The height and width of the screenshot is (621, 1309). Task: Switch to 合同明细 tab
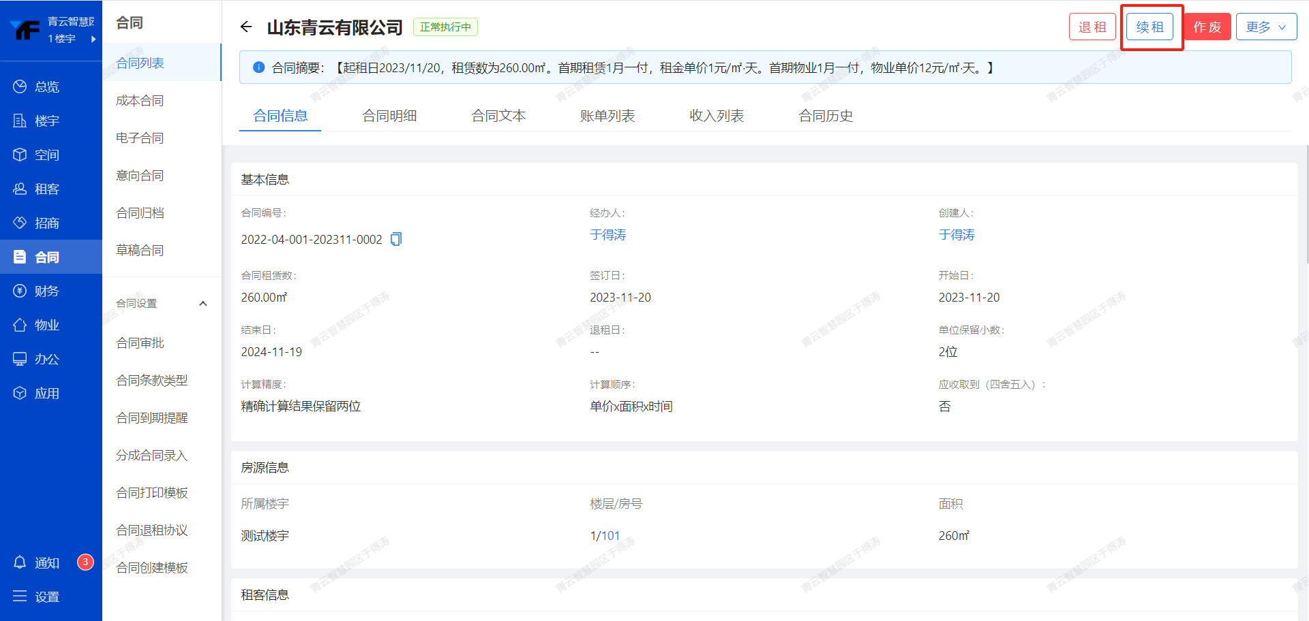(x=389, y=116)
